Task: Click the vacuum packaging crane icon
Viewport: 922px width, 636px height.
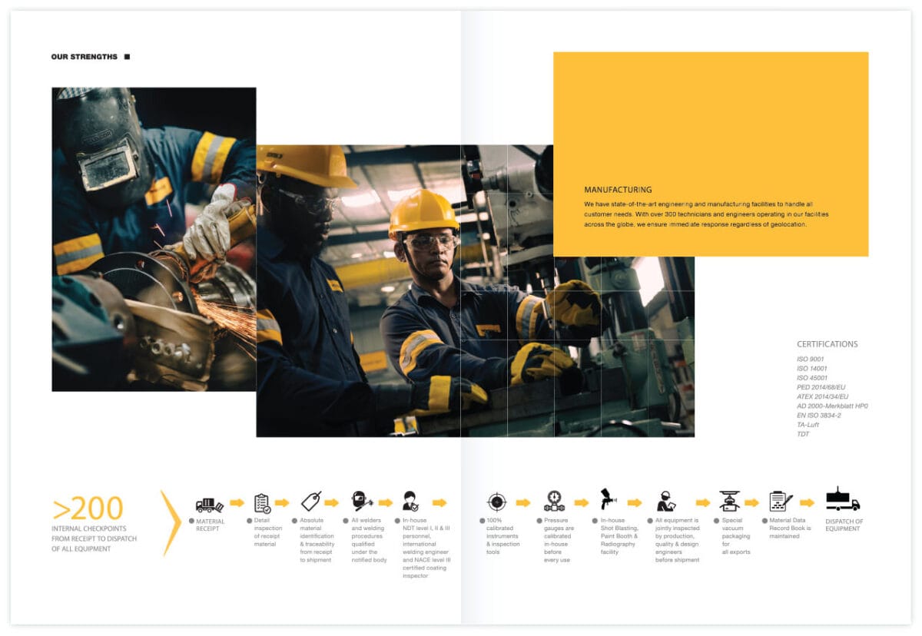Action: tap(729, 499)
